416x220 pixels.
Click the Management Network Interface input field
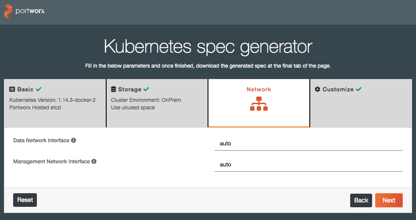pyautogui.click(x=308, y=165)
